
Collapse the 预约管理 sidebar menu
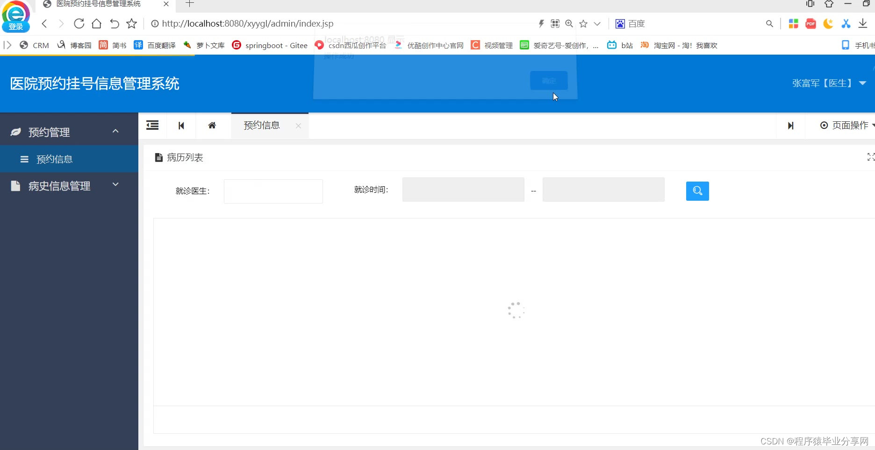tap(69, 132)
